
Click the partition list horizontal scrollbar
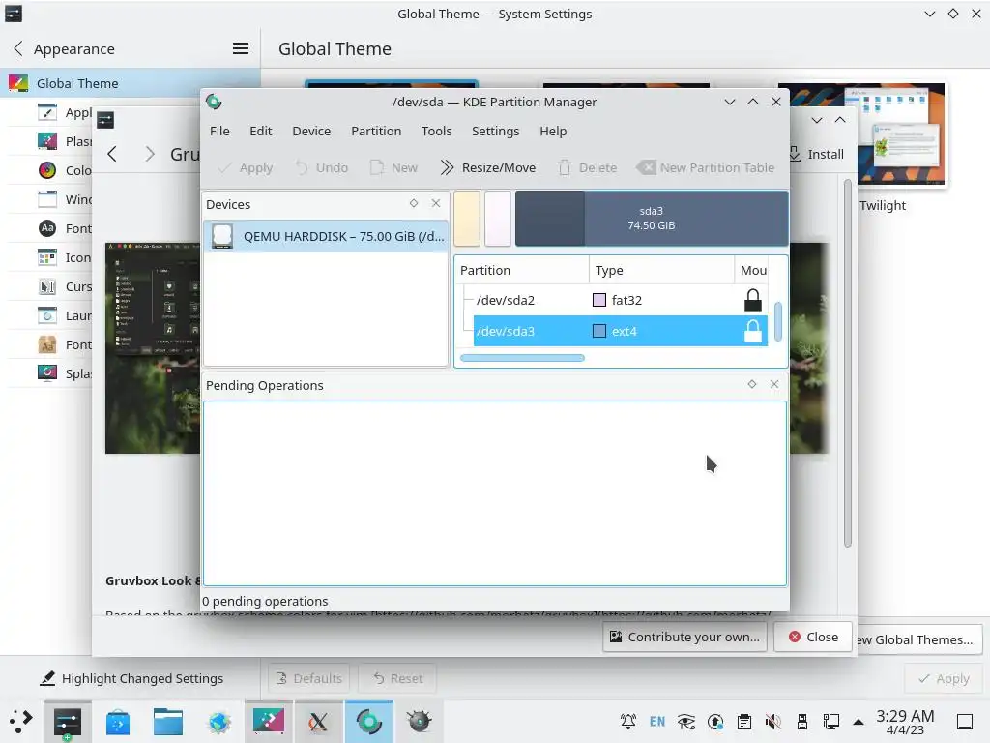pos(522,358)
